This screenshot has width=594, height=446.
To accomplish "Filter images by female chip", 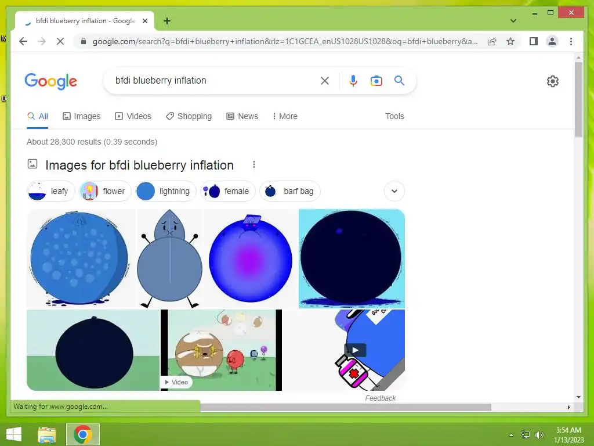I will pyautogui.click(x=227, y=191).
